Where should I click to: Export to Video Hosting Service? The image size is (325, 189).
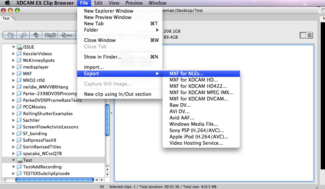(x=201, y=143)
